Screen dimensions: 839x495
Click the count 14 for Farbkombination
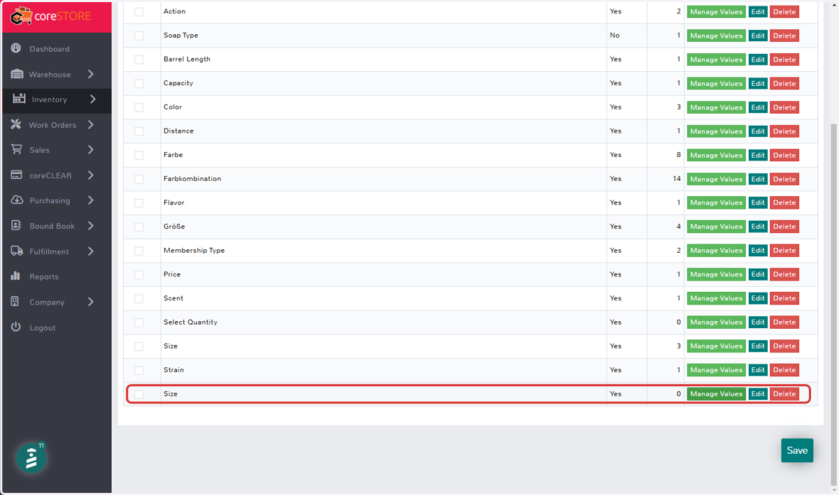pos(677,179)
